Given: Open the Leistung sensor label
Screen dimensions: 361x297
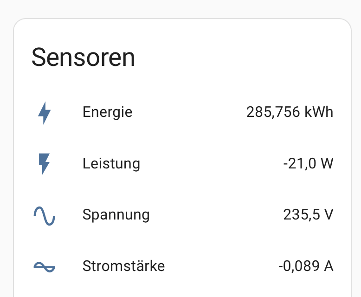Looking at the screenshot, I should point(111,164).
